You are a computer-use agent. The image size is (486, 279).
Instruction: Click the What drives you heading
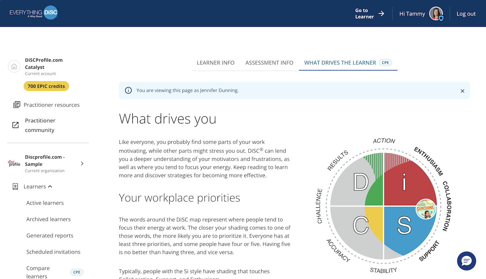168,119
